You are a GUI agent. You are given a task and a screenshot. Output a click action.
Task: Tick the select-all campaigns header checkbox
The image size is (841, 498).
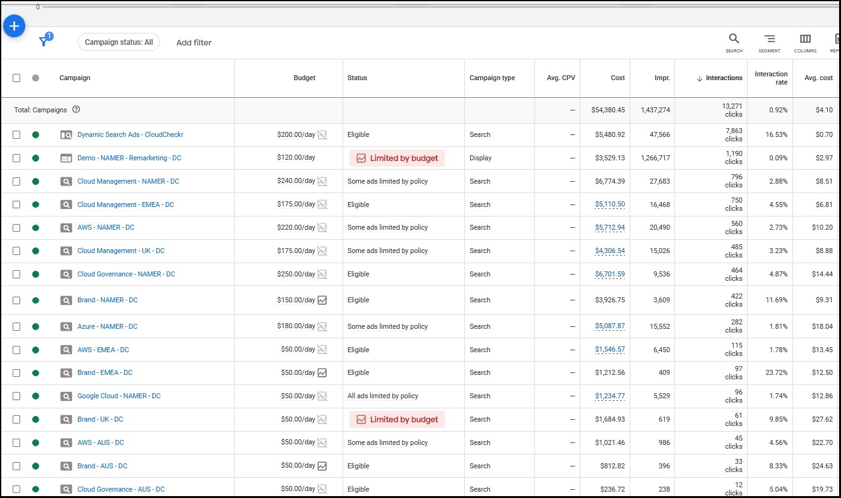[x=16, y=78]
